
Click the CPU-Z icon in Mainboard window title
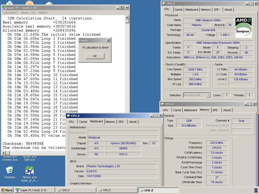point(69,116)
